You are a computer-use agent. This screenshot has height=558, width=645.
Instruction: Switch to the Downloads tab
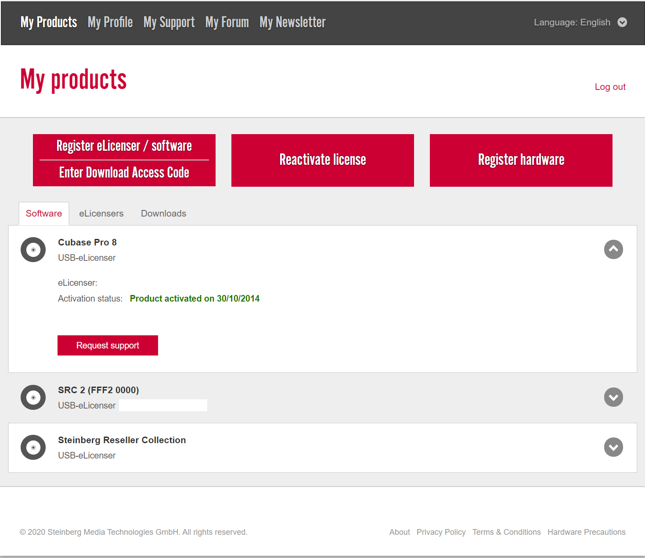pos(164,213)
